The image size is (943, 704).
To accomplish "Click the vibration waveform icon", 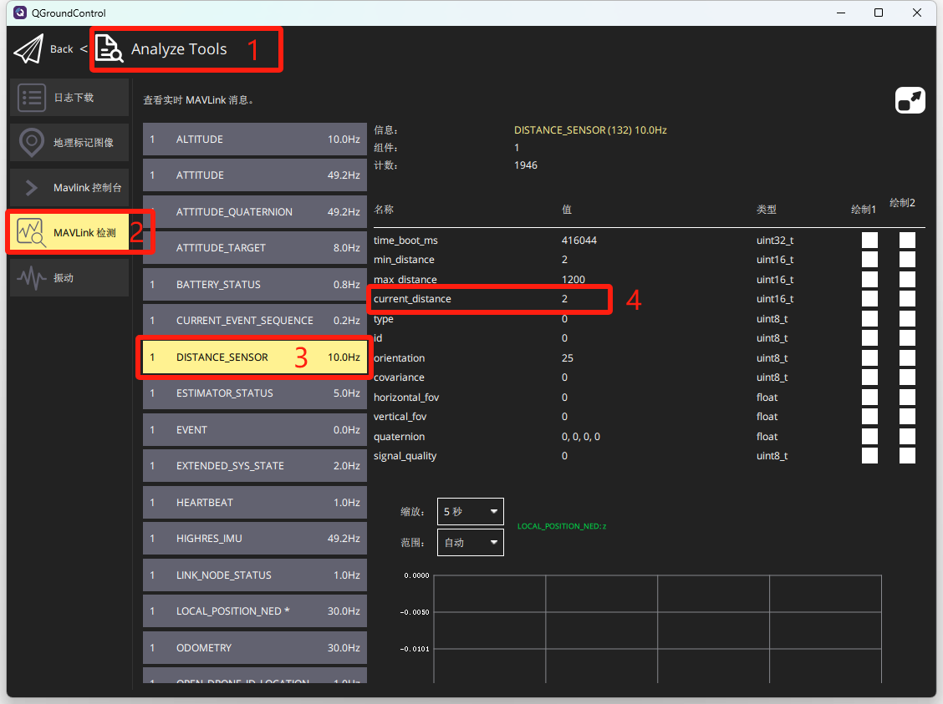I will coord(32,278).
